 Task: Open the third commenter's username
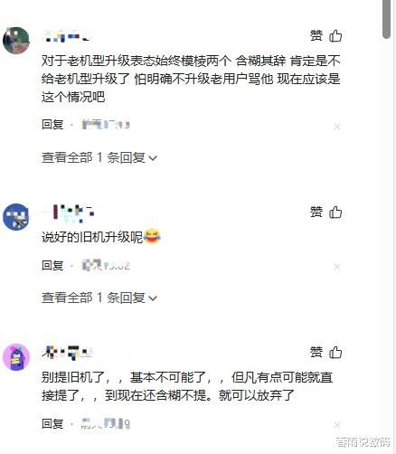(67, 353)
